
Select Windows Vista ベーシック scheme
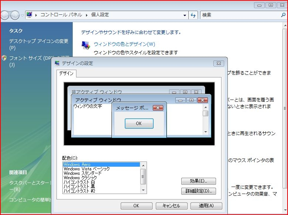[x=102, y=169]
